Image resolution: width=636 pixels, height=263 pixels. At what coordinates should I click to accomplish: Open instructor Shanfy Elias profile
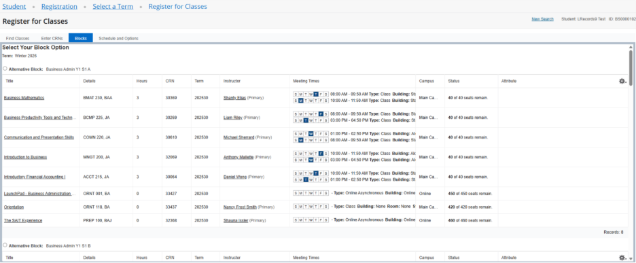pyautogui.click(x=235, y=98)
